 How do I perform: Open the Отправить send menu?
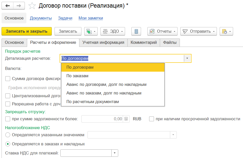(x=198, y=31)
